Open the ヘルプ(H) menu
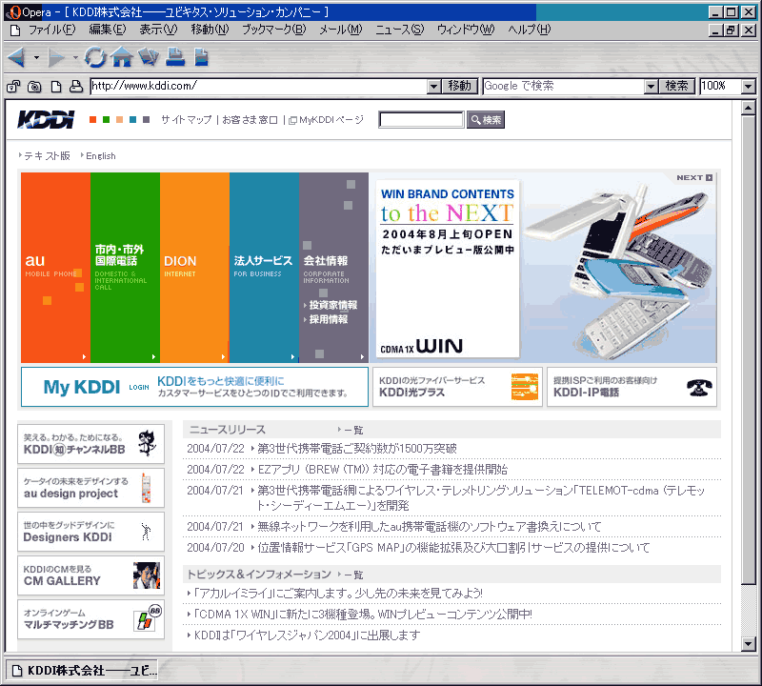Viewport: 762px width, 686px height. (530, 30)
